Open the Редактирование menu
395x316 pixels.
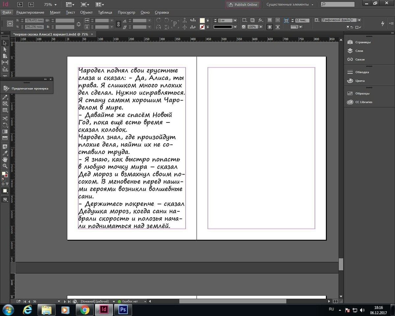click(30, 12)
